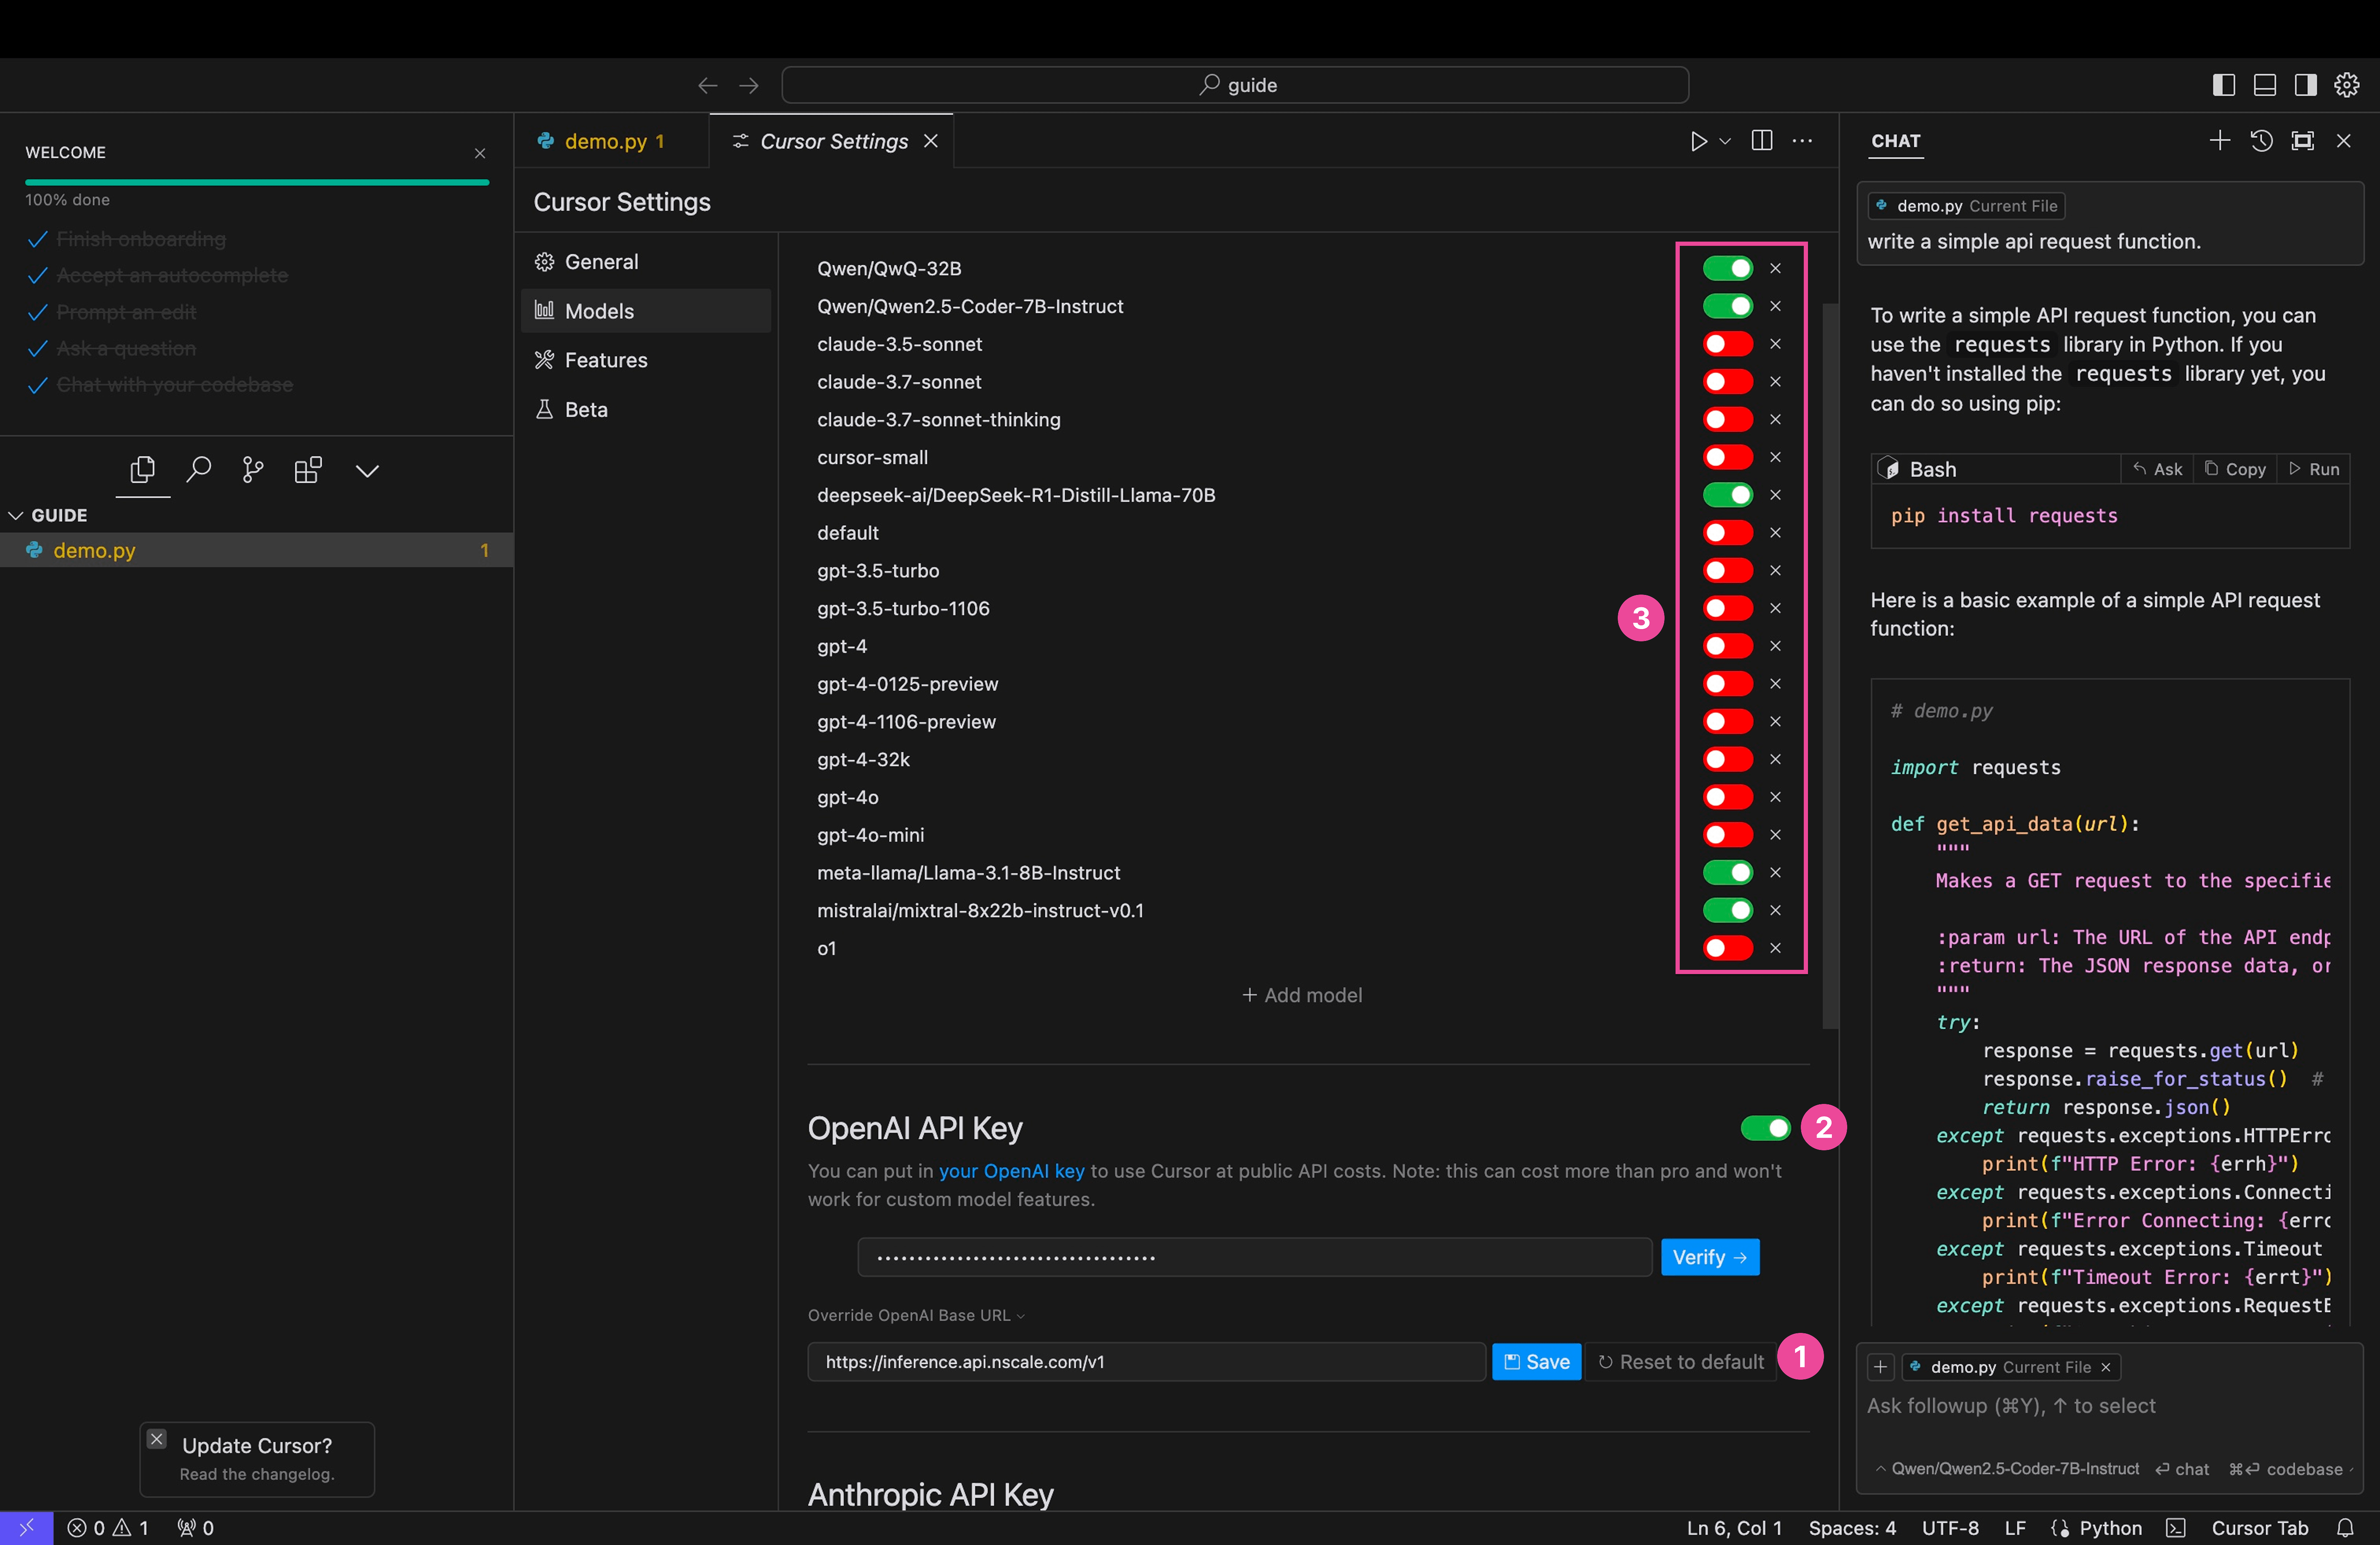Open the Search view icon

(x=199, y=469)
